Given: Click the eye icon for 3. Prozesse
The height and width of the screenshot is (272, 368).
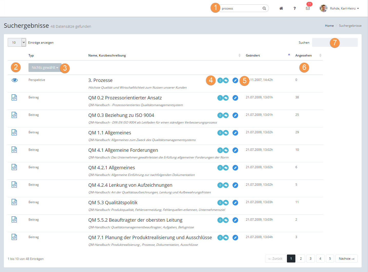Looking at the screenshot, I should [x=15, y=80].
